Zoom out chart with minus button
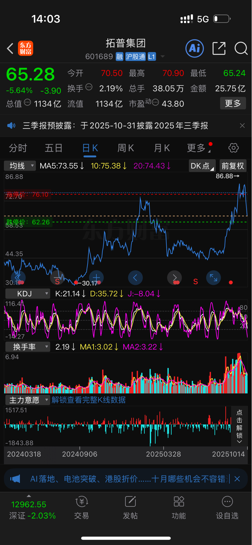 [x=57, y=278]
